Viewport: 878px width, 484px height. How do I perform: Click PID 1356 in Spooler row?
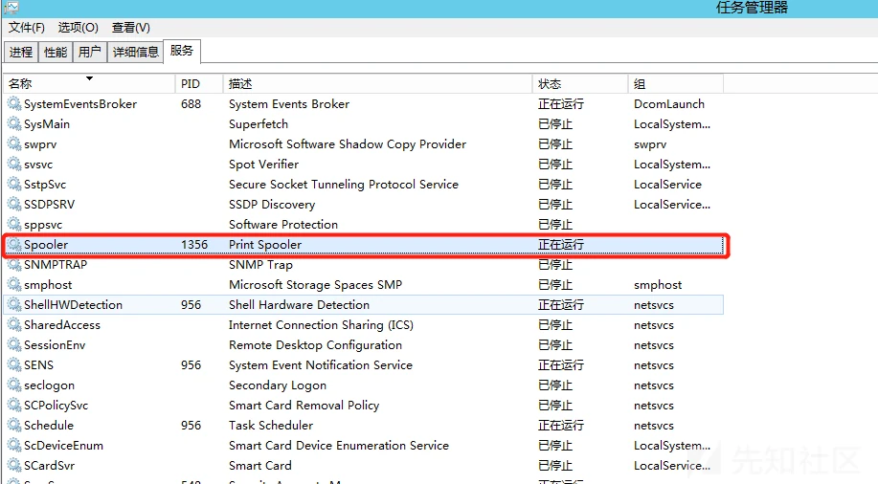194,245
